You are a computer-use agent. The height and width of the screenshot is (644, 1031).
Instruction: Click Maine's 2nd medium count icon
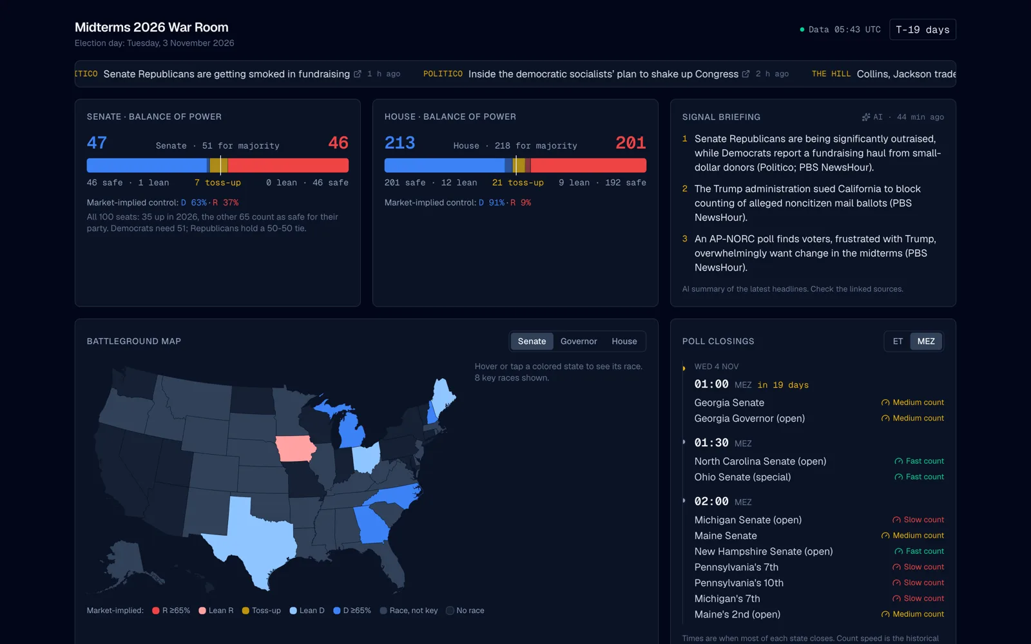click(x=885, y=614)
